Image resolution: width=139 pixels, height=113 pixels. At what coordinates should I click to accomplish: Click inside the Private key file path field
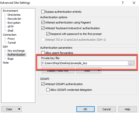(85, 63)
